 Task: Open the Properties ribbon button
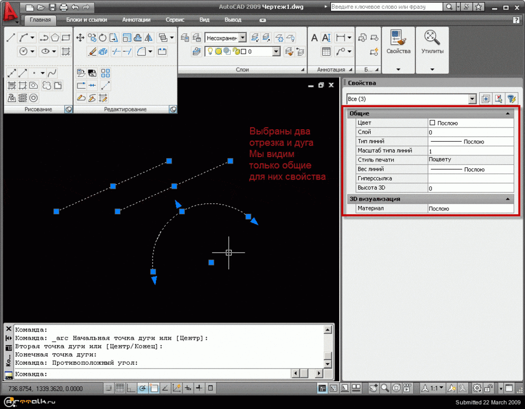point(398,41)
